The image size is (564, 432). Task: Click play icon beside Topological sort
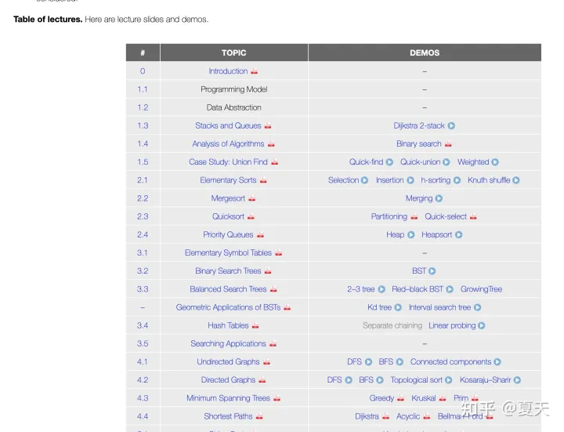448,379
